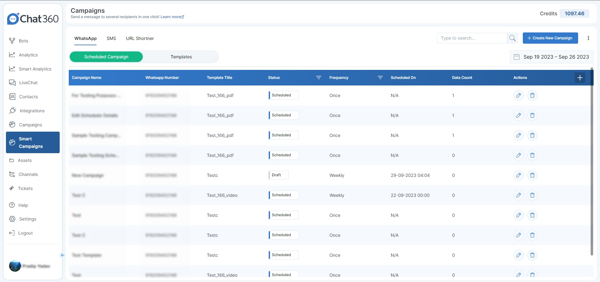Focus the Type to search field
The image size is (600, 282).
point(472,38)
